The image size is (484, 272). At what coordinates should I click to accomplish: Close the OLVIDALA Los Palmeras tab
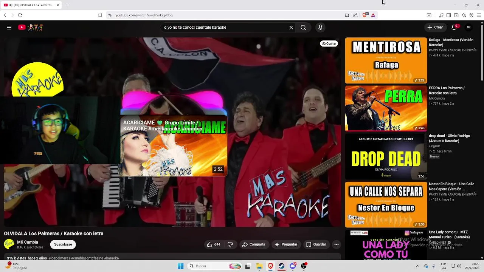coord(57,5)
